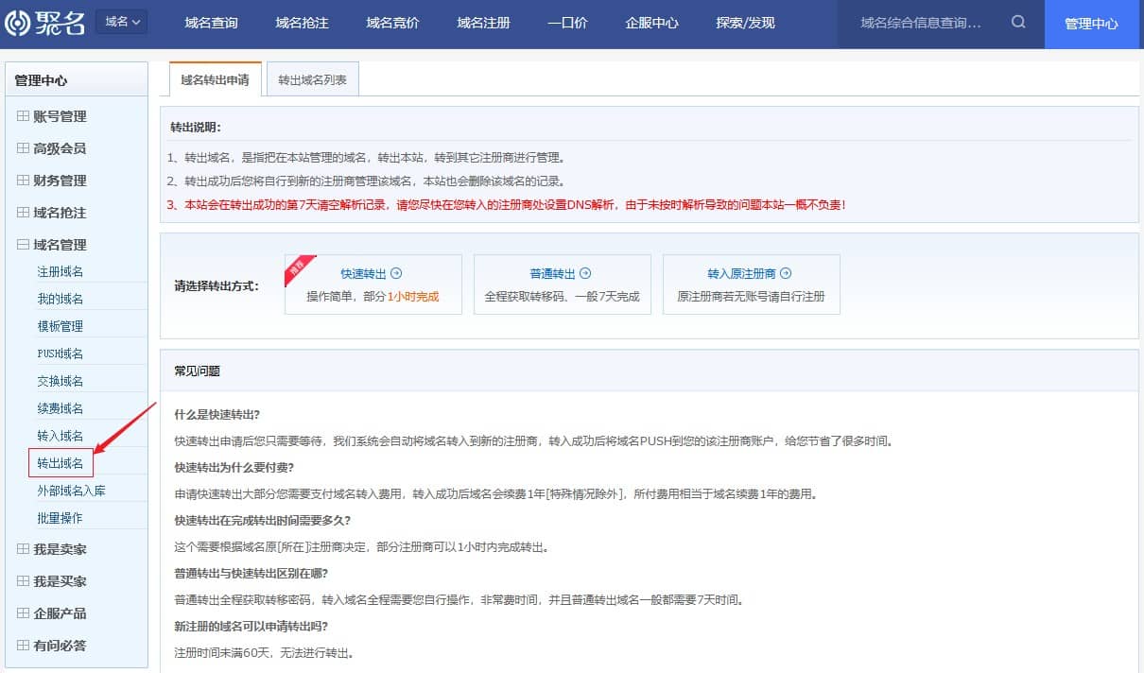Expand the 高级会员 section
Screen dimensions: 1144x673
[24, 148]
